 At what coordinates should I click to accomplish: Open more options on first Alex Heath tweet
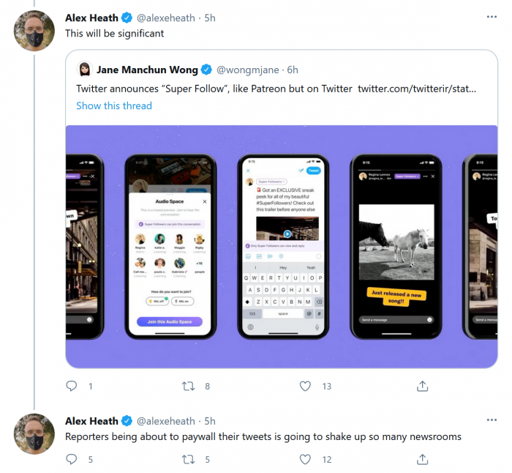pos(492,17)
